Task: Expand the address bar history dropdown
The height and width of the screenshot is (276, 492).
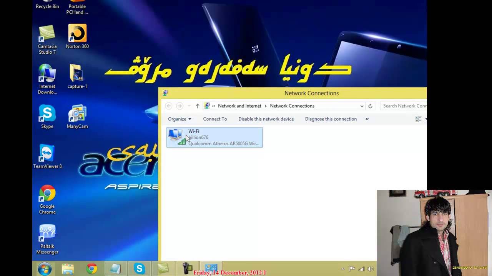Action: point(362,106)
